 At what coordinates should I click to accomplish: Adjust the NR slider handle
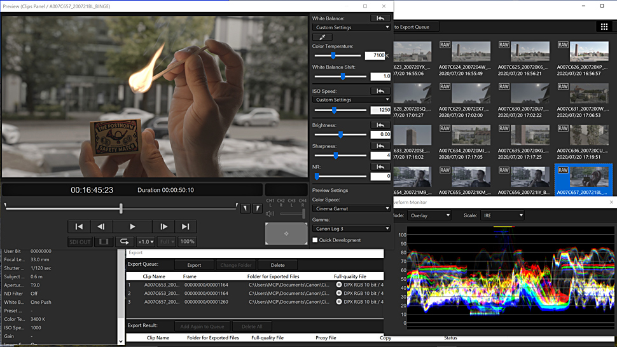(x=317, y=176)
